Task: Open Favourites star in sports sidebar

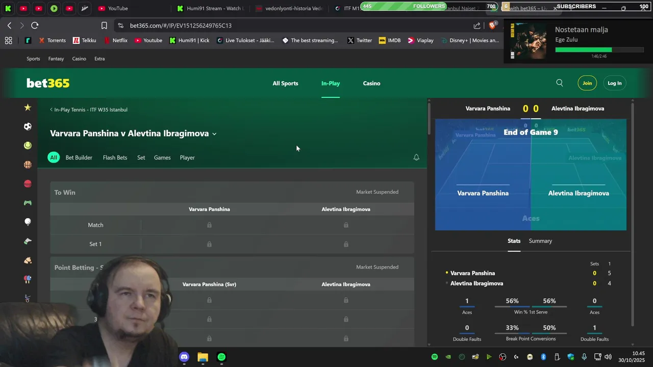Action: point(28,108)
